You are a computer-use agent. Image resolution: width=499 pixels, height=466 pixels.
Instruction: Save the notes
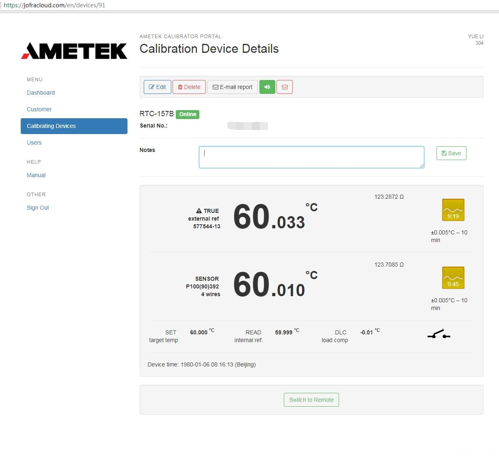point(451,153)
